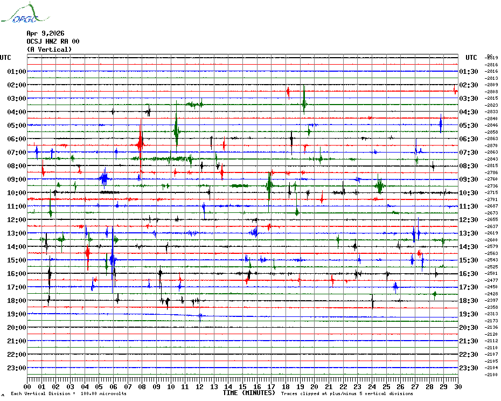Select the Apr 9,2026 date text
The image size is (501, 401).
pos(45,33)
